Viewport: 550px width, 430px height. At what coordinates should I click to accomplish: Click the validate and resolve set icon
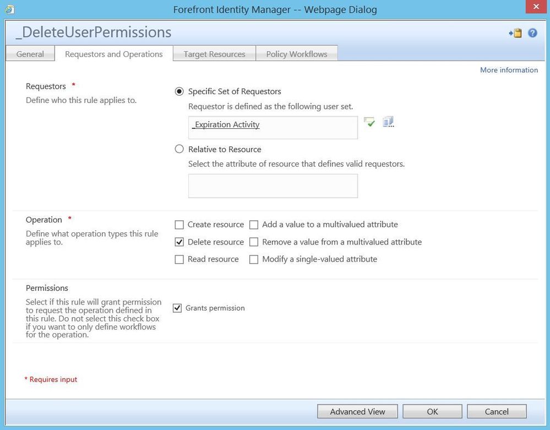point(369,122)
